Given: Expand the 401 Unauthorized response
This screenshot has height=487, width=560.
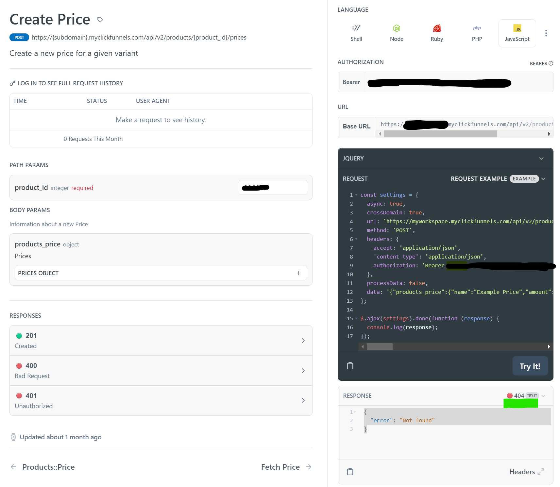Looking at the screenshot, I should pos(161,400).
